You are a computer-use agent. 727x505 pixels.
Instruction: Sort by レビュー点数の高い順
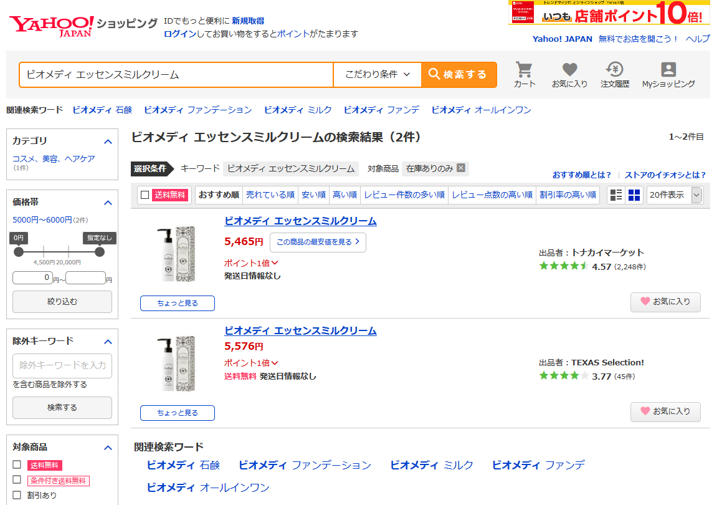(x=492, y=195)
